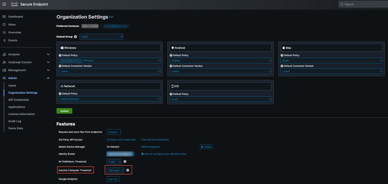Open the Android Default Policy dropdown
The height and width of the screenshot is (184, 388).
pos(221,60)
